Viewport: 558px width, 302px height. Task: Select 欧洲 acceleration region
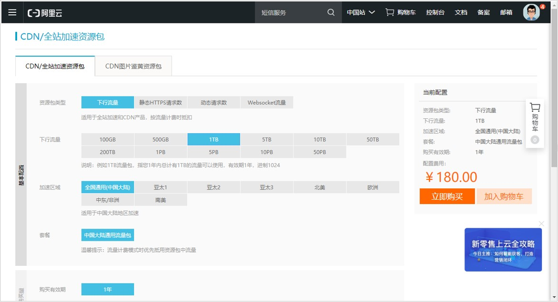pyautogui.click(x=373, y=187)
